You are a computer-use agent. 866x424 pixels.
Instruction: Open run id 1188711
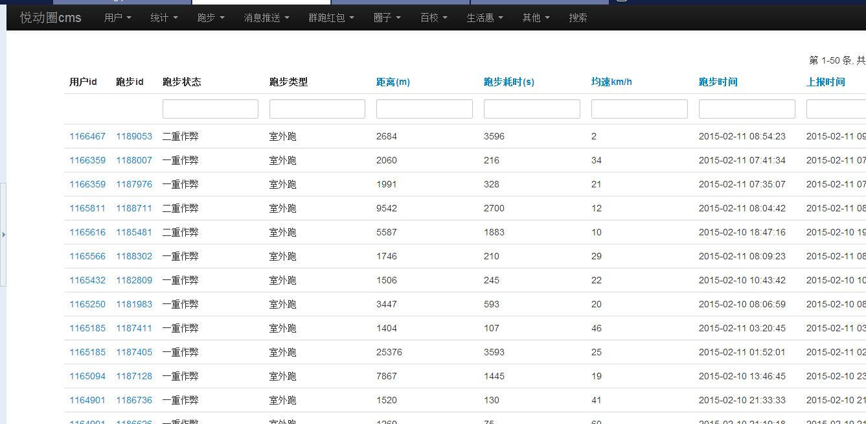(x=134, y=208)
